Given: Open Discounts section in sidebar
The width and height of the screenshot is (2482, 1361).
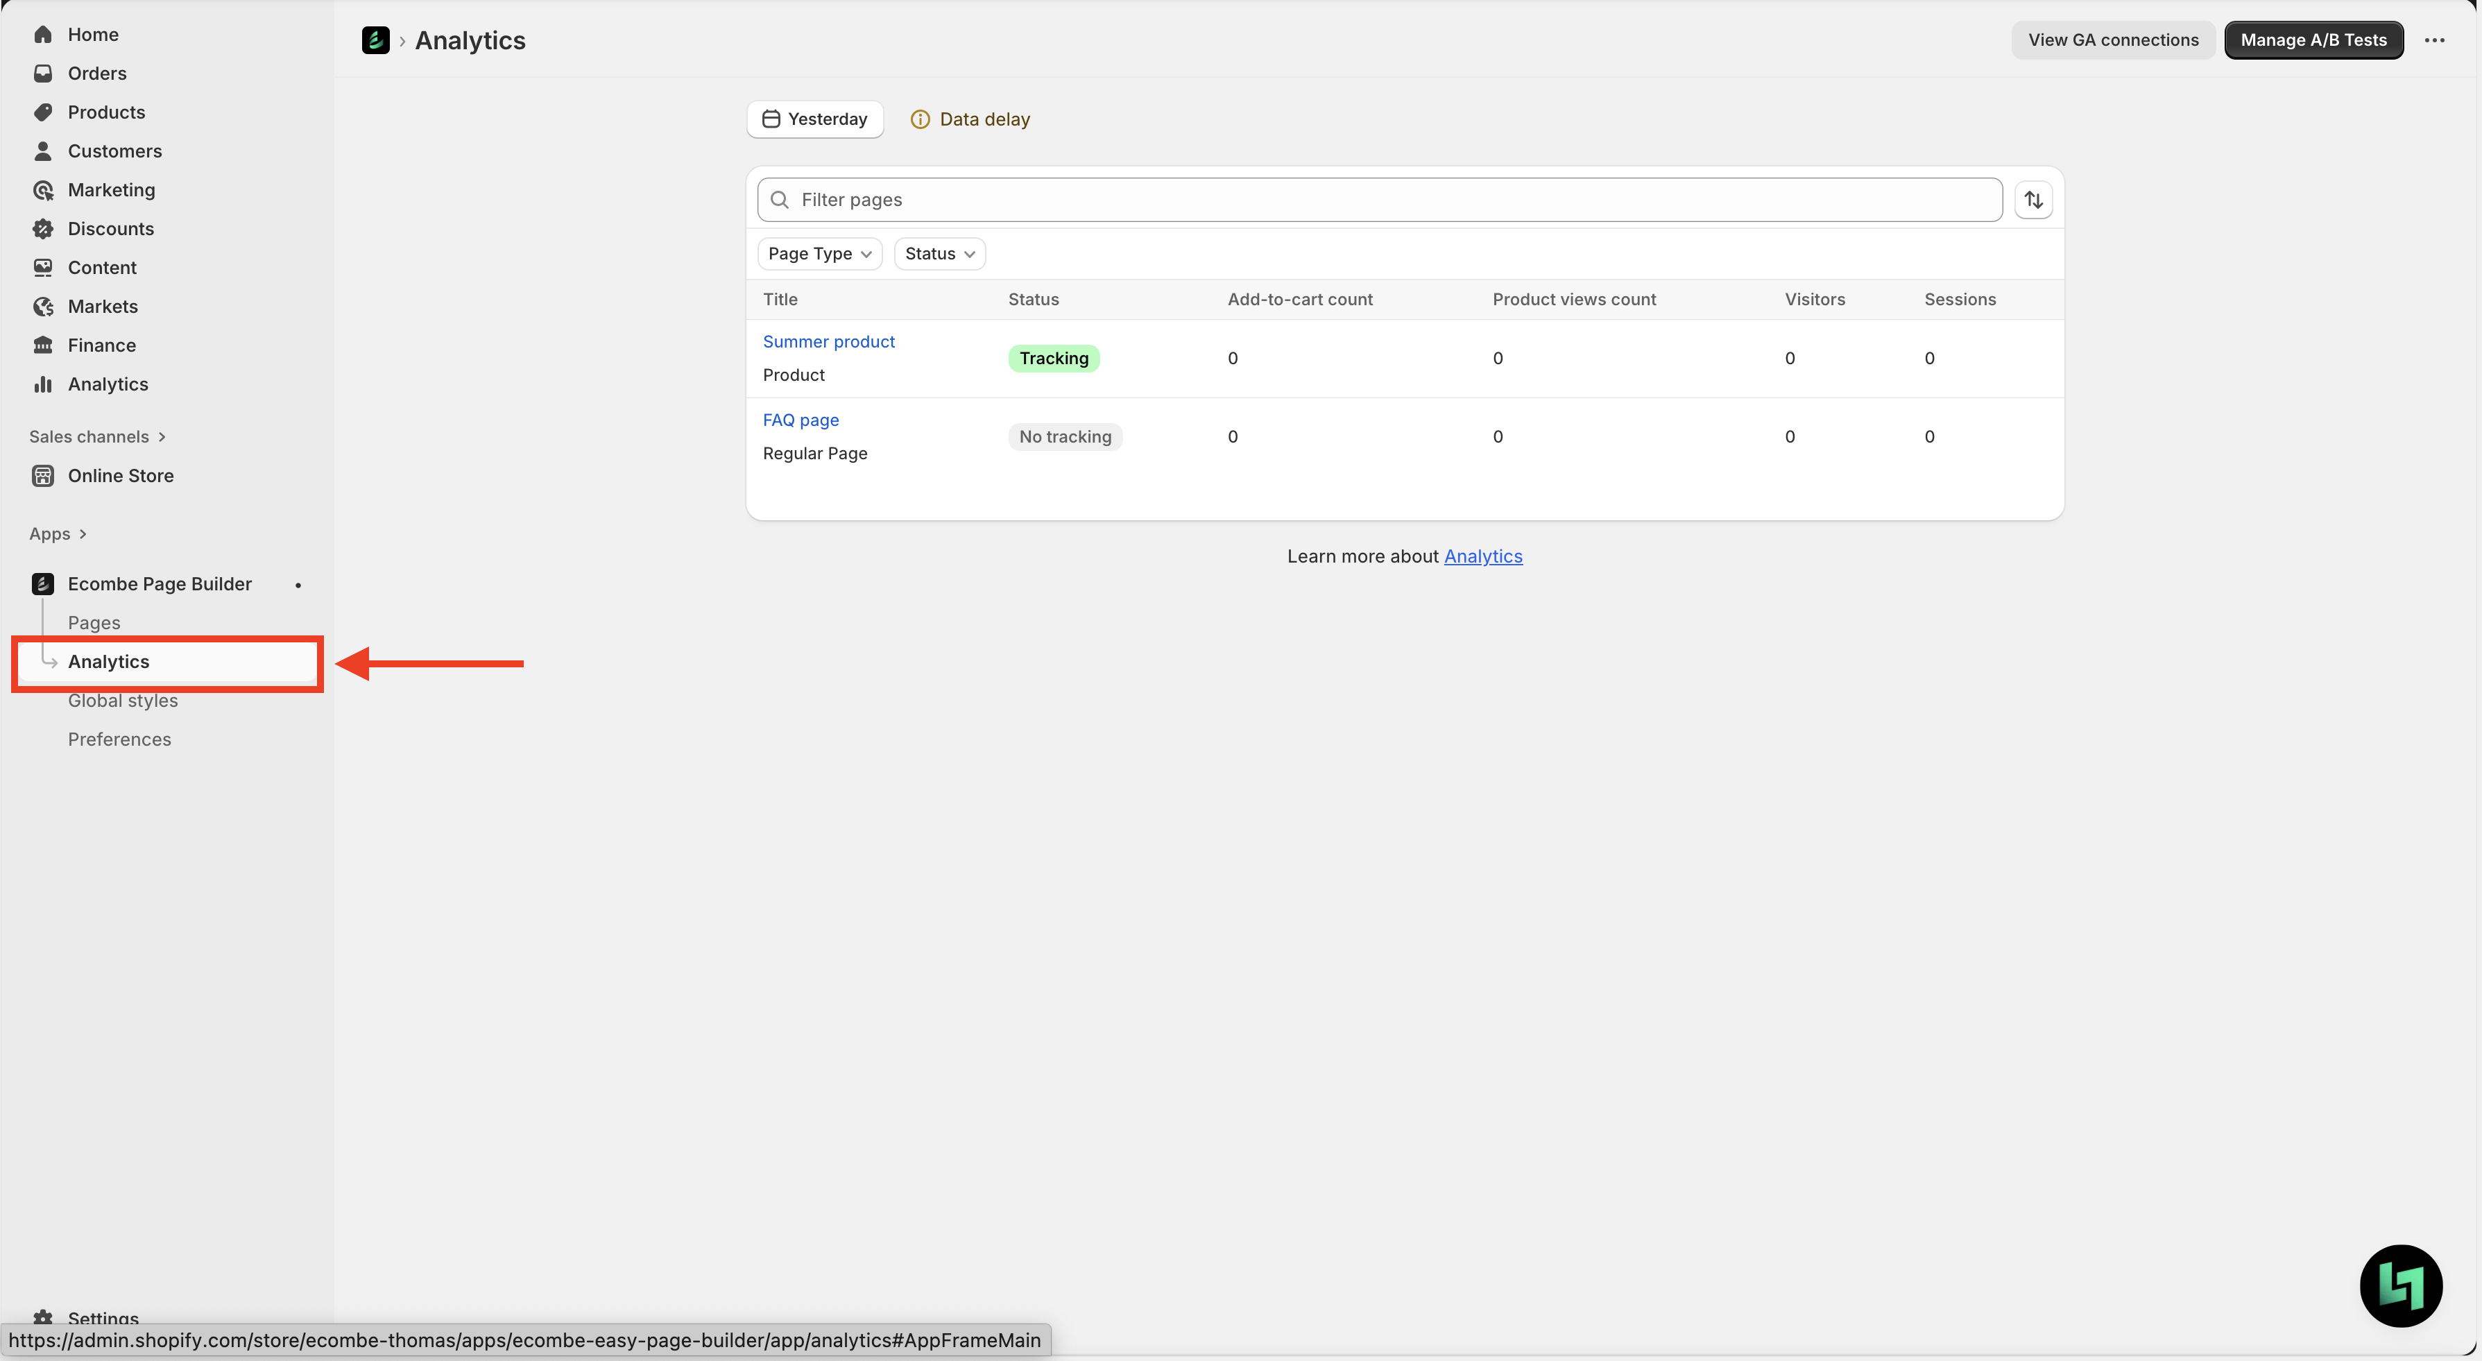Looking at the screenshot, I should (111, 228).
